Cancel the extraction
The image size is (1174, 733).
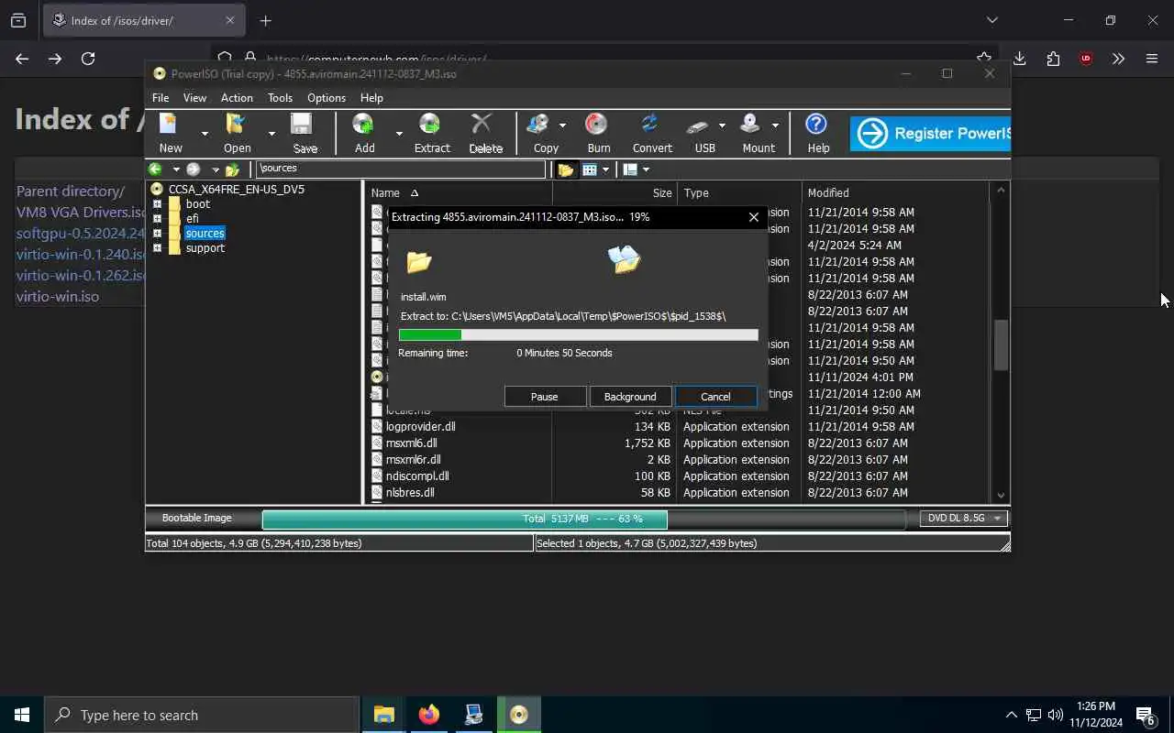pyautogui.click(x=715, y=397)
